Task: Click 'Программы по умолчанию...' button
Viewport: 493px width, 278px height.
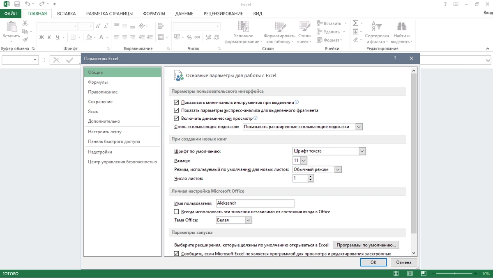Action: click(366, 245)
